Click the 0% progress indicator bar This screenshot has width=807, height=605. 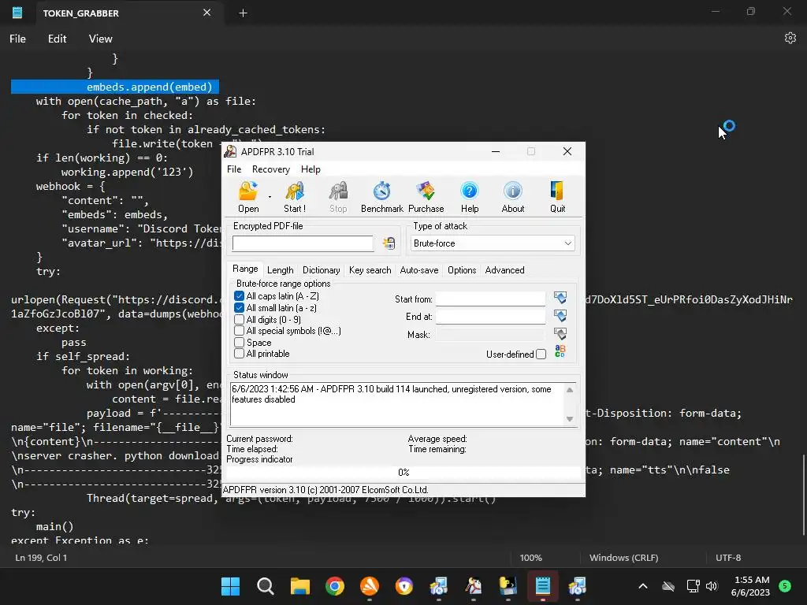[403, 473]
